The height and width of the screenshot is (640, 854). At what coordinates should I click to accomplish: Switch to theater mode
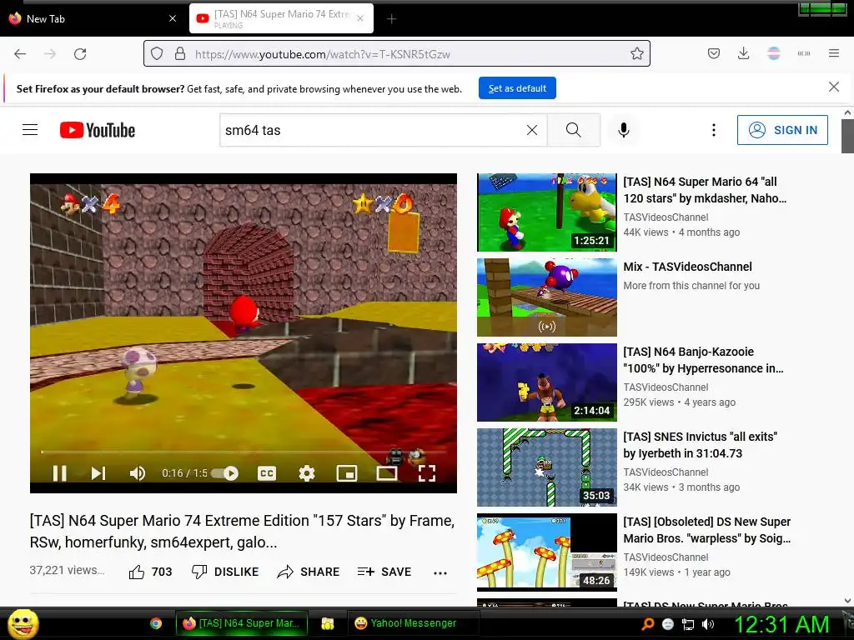387,473
